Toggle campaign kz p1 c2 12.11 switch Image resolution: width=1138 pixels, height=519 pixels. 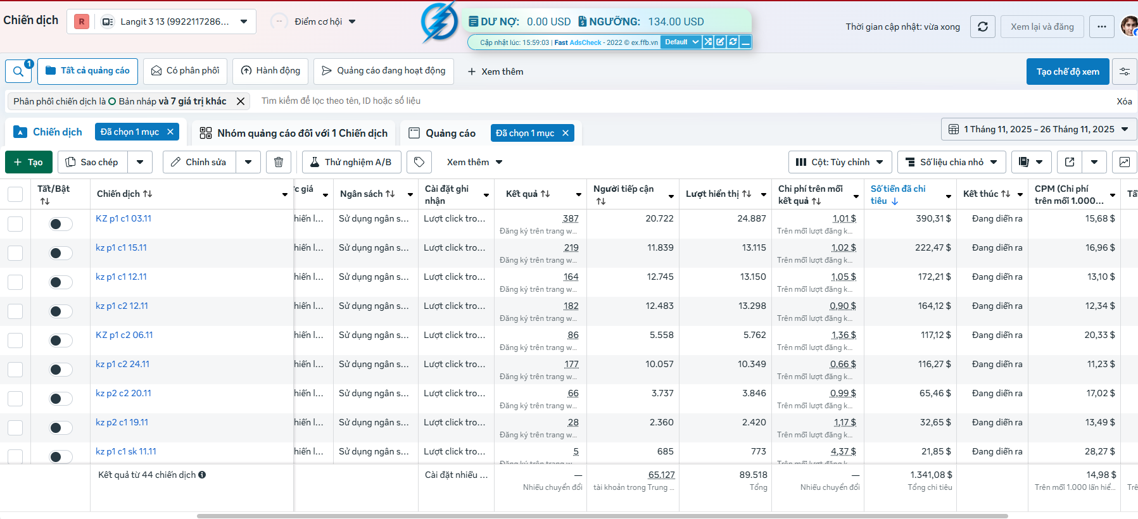tap(61, 311)
